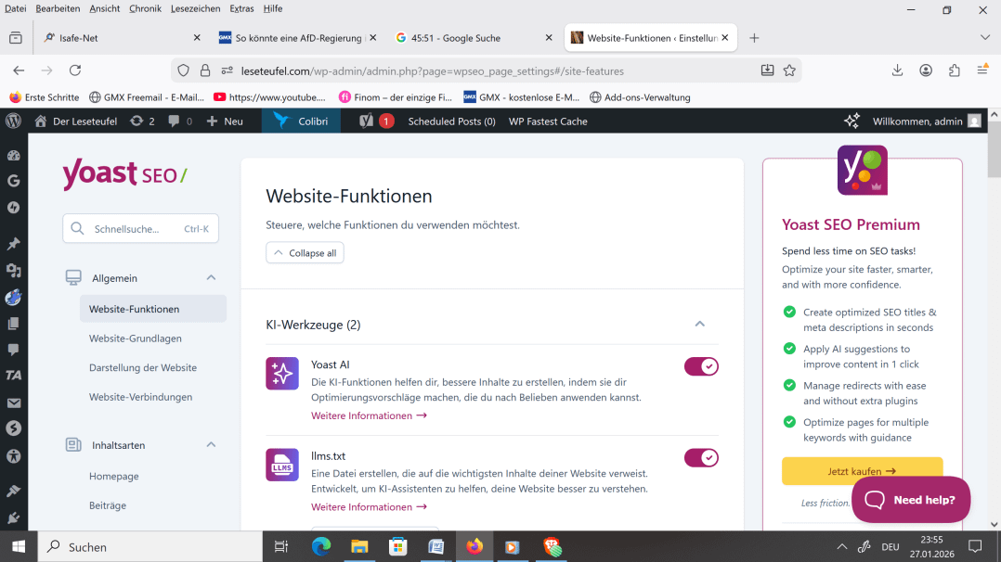Screen dimensions: 1001x562
Task: Open the accessibility figure icon in sidebar
Action: click(13, 456)
